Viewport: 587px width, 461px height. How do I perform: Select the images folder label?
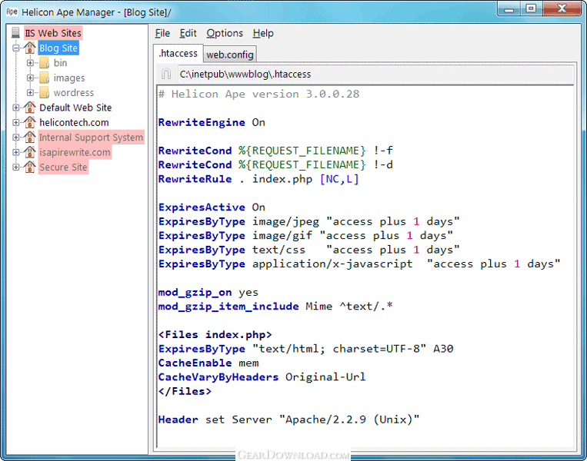tap(69, 78)
